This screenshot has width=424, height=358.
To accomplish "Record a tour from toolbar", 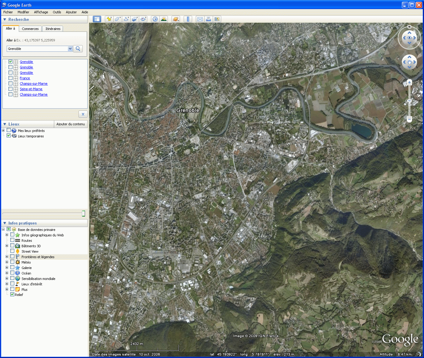I will click(x=143, y=19).
